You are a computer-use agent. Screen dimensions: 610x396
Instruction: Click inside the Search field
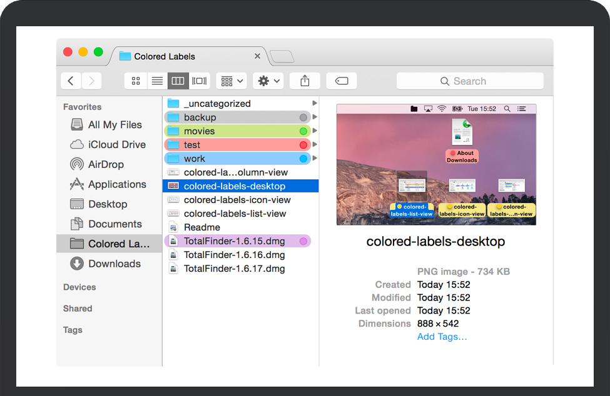470,81
